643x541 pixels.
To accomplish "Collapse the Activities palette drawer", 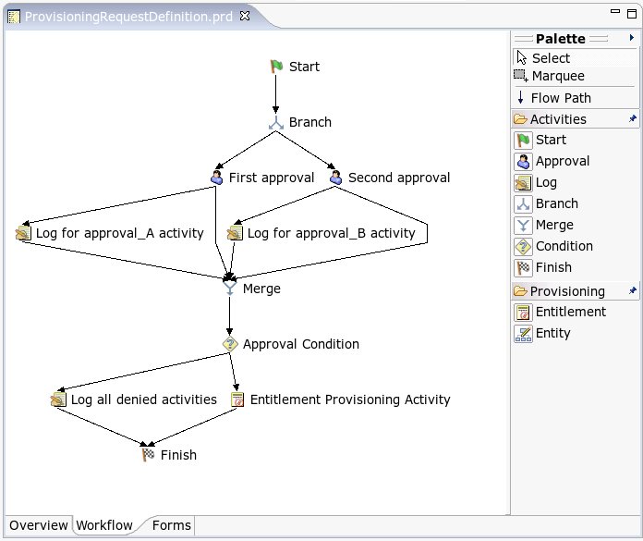I will (x=558, y=119).
